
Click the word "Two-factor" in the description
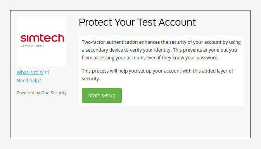point(93,42)
